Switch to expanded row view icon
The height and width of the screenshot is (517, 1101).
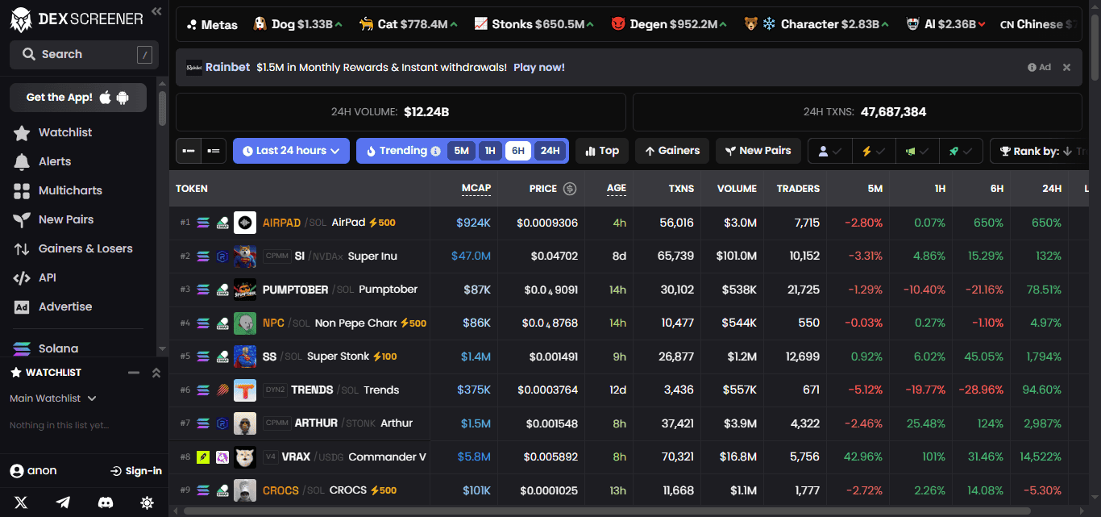pyautogui.click(x=214, y=151)
